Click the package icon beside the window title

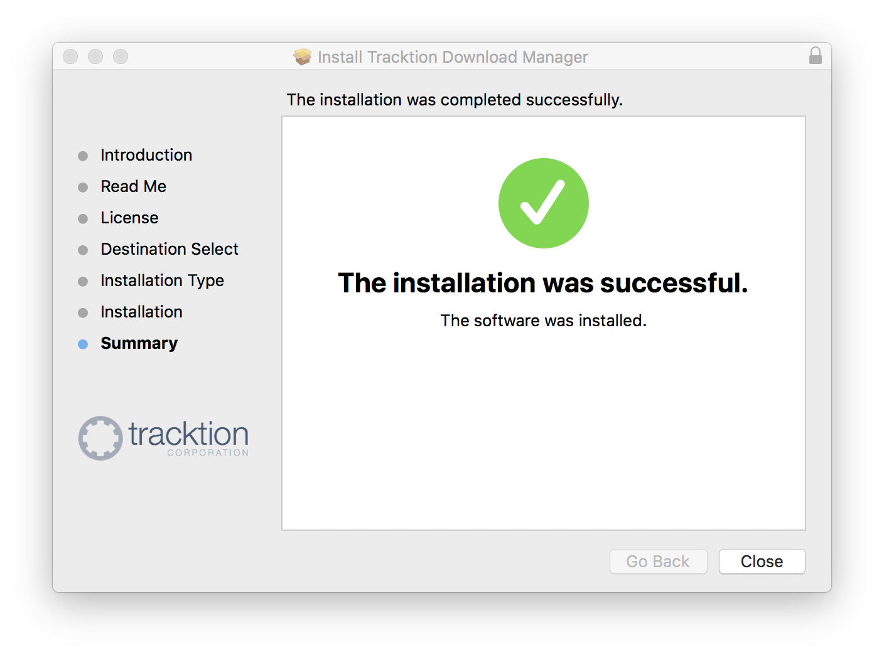(303, 57)
